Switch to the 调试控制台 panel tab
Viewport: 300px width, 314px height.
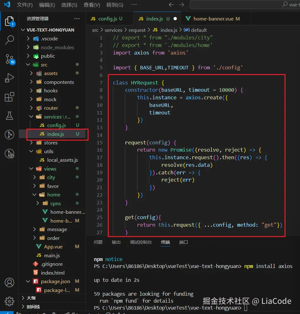[x=141, y=242]
